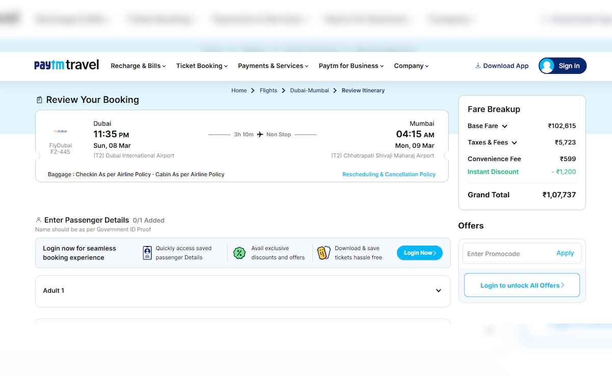Click the Paytm Travel logo
This screenshot has width=612, height=376.
66,65
